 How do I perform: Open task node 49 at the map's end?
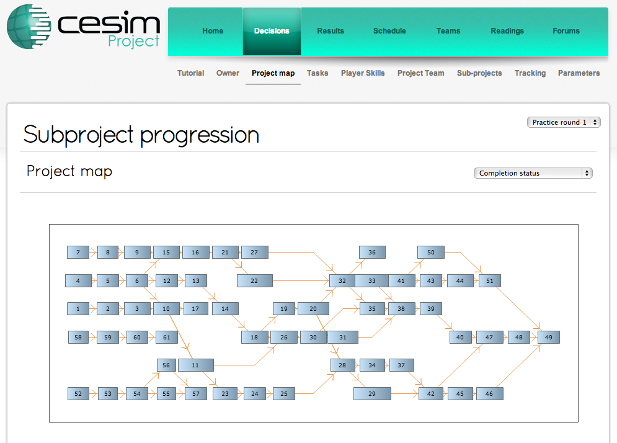[548, 337]
